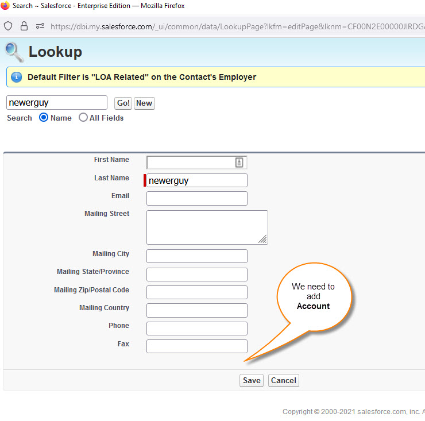
Task: Open the site security padlock icon
Action: tap(24, 26)
